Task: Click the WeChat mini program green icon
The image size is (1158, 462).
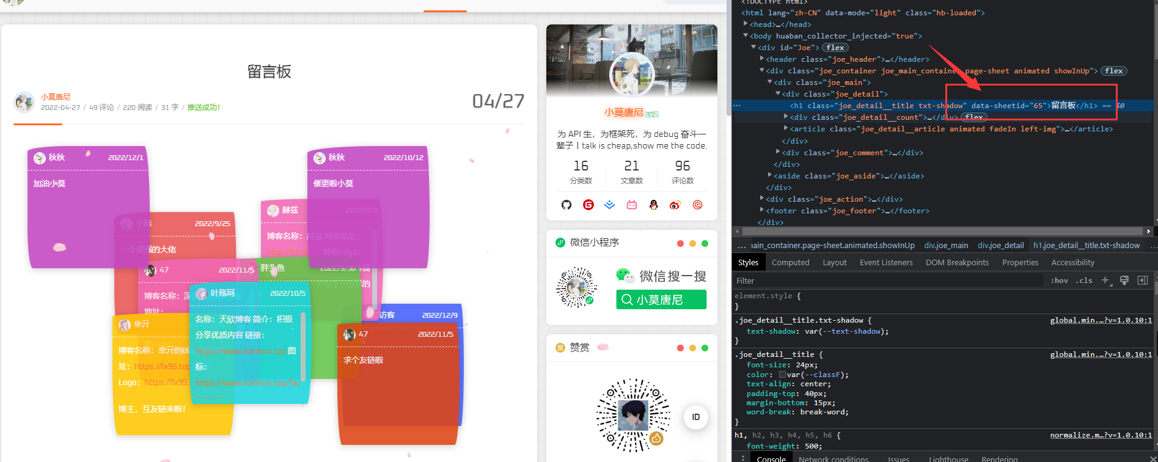Action: (560, 243)
